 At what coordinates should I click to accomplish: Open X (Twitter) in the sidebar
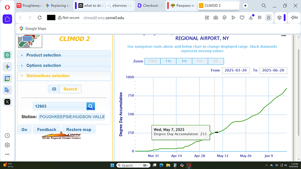click(7, 102)
